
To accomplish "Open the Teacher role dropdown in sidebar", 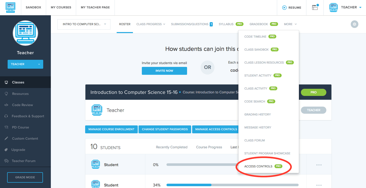I will click(x=25, y=64).
